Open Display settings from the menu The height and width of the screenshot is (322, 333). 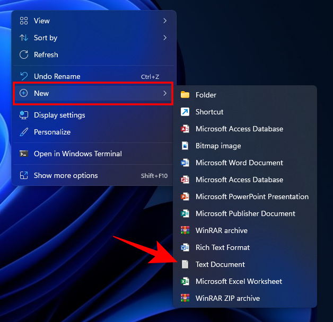coord(59,115)
